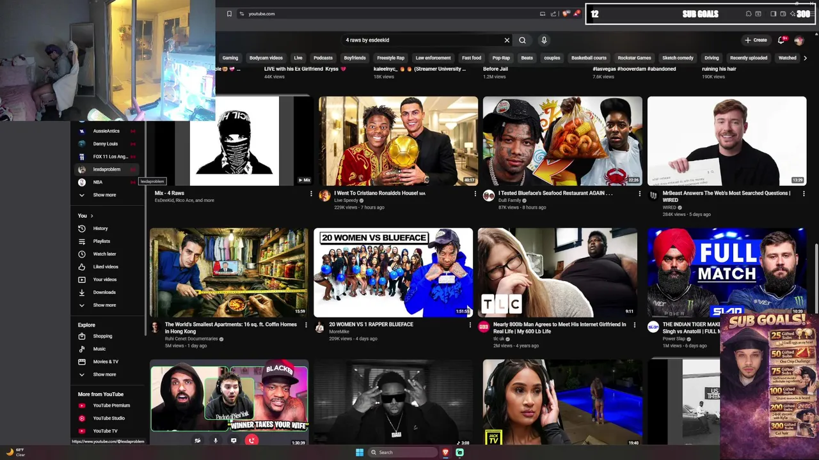Open the Windows Start button
Viewport: 819px width, 460px height.
(x=360, y=452)
